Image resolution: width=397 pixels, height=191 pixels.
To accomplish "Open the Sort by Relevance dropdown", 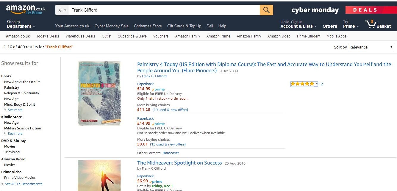I will pyautogui.click(x=371, y=47).
